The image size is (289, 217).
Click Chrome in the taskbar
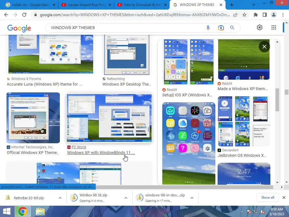pos(23,211)
